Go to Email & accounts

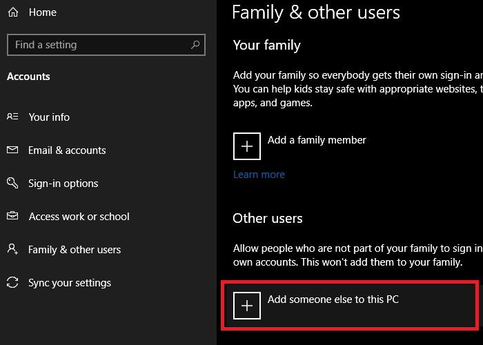[x=67, y=150]
